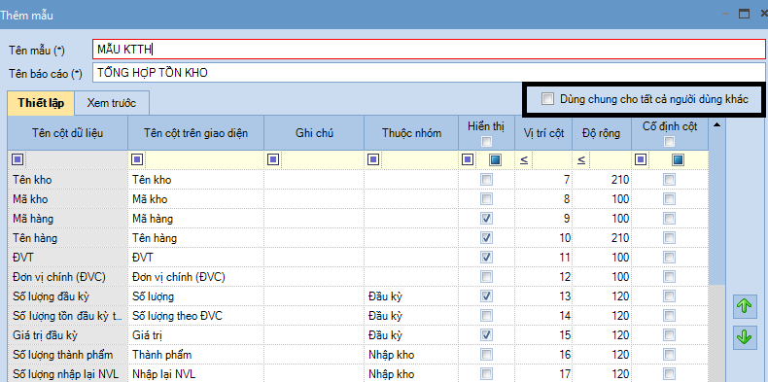
Task: Click the grid scrollbar up arrow
Action: point(717,124)
